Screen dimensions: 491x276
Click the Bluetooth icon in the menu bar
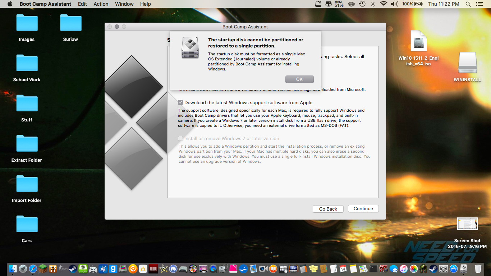click(373, 4)
